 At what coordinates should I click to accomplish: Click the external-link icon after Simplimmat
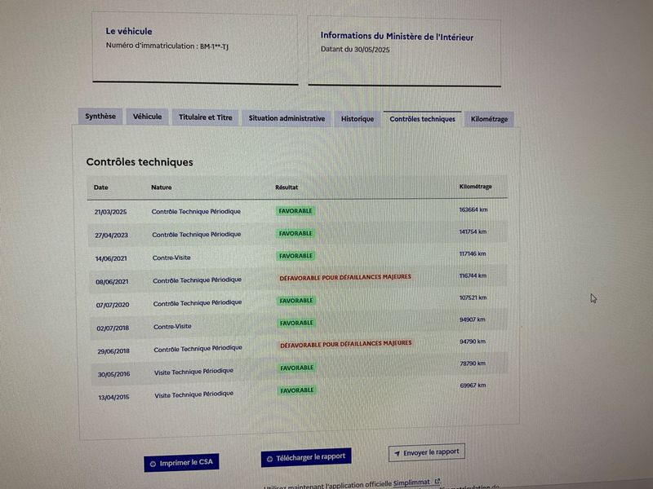[x=438, y=481]
